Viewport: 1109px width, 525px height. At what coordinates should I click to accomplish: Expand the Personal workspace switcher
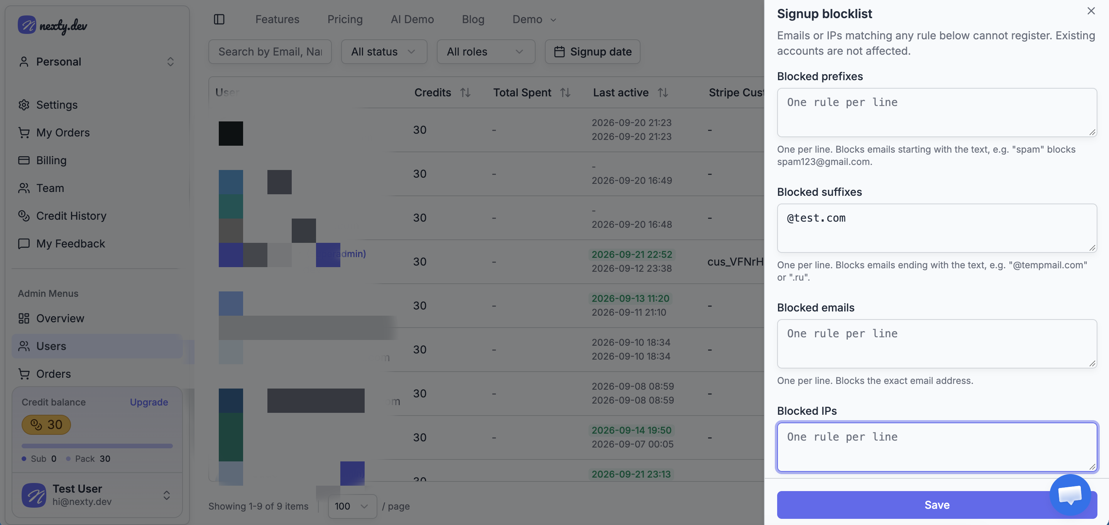coord(97,62)
